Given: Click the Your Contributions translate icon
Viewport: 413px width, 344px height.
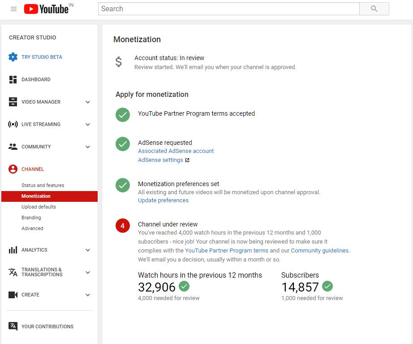Looking at the screenshot, I should 13,327.
